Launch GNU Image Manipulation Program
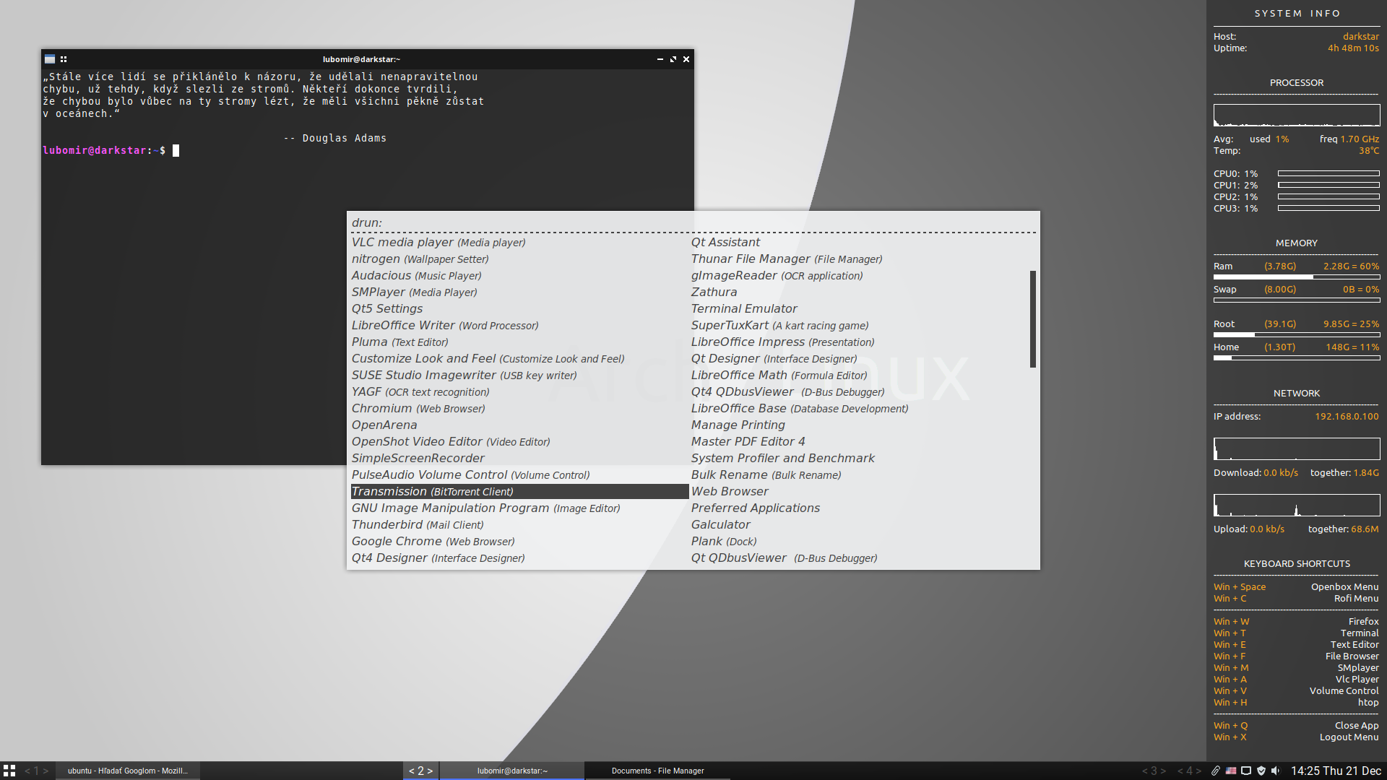This screenshot has height=780, width=1387. tap(519, 508)
